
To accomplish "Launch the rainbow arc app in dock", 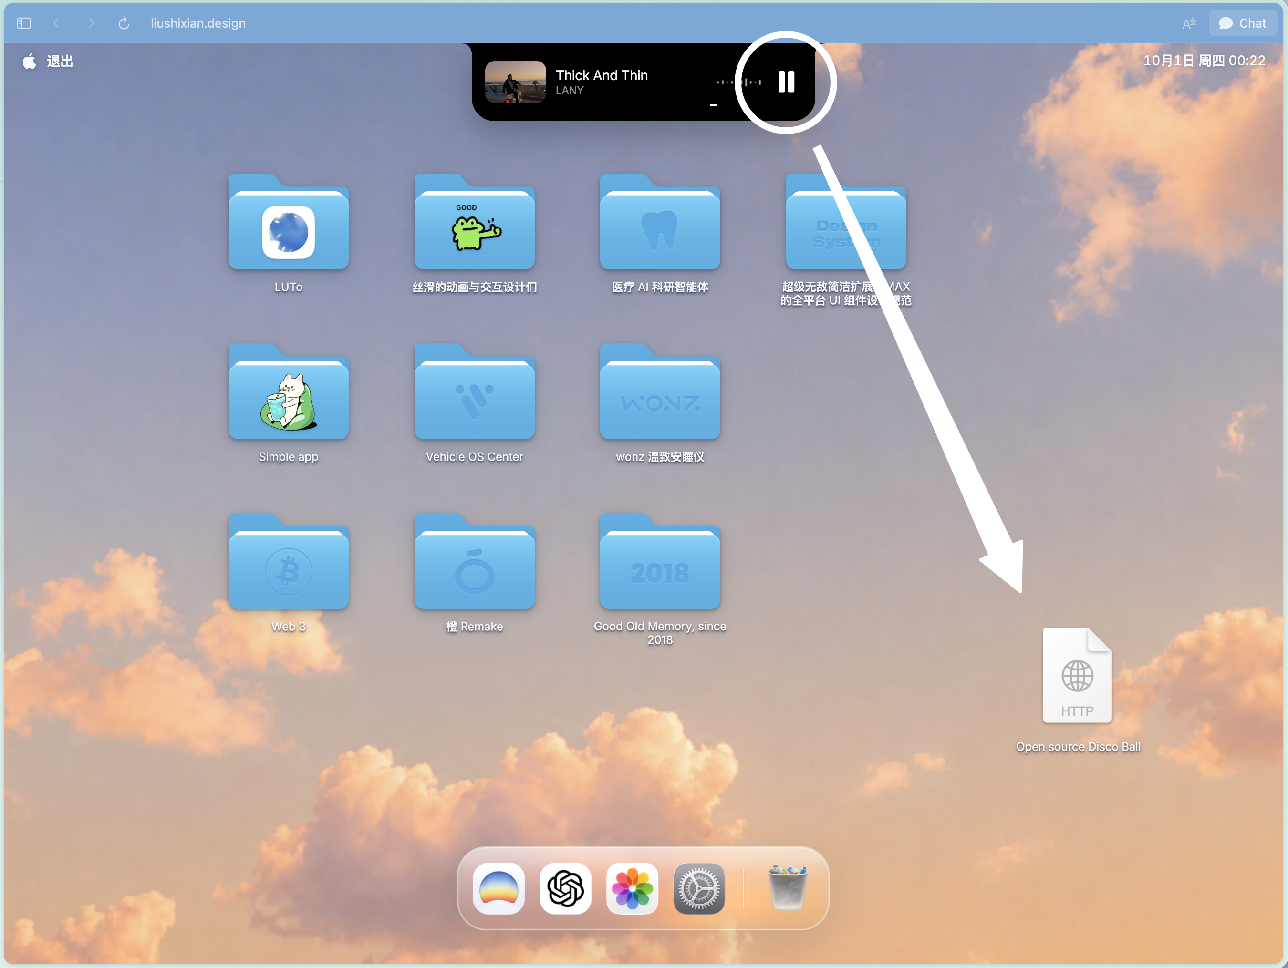I will click(x=499, y=888).
